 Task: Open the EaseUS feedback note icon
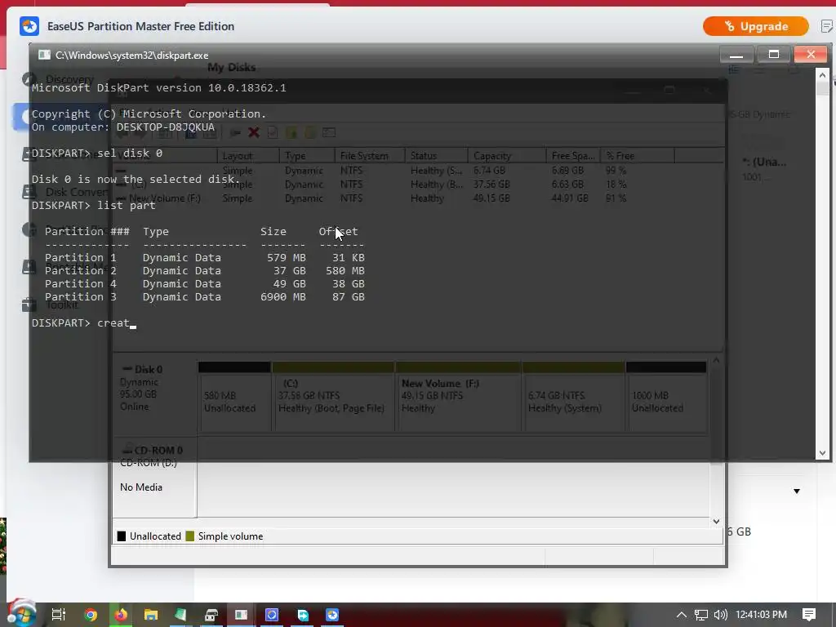[x=827, y=25]
